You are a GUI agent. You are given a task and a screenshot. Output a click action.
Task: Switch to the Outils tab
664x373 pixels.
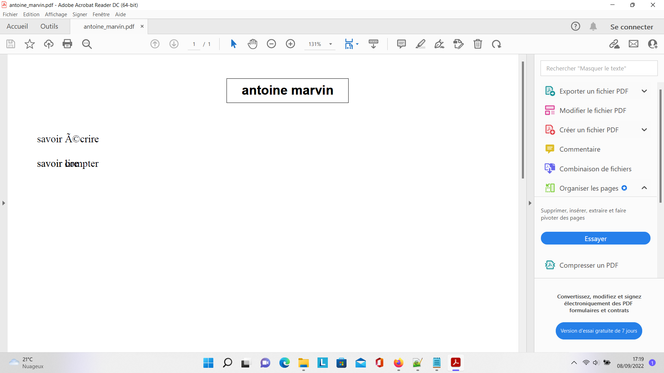(49, 26)
